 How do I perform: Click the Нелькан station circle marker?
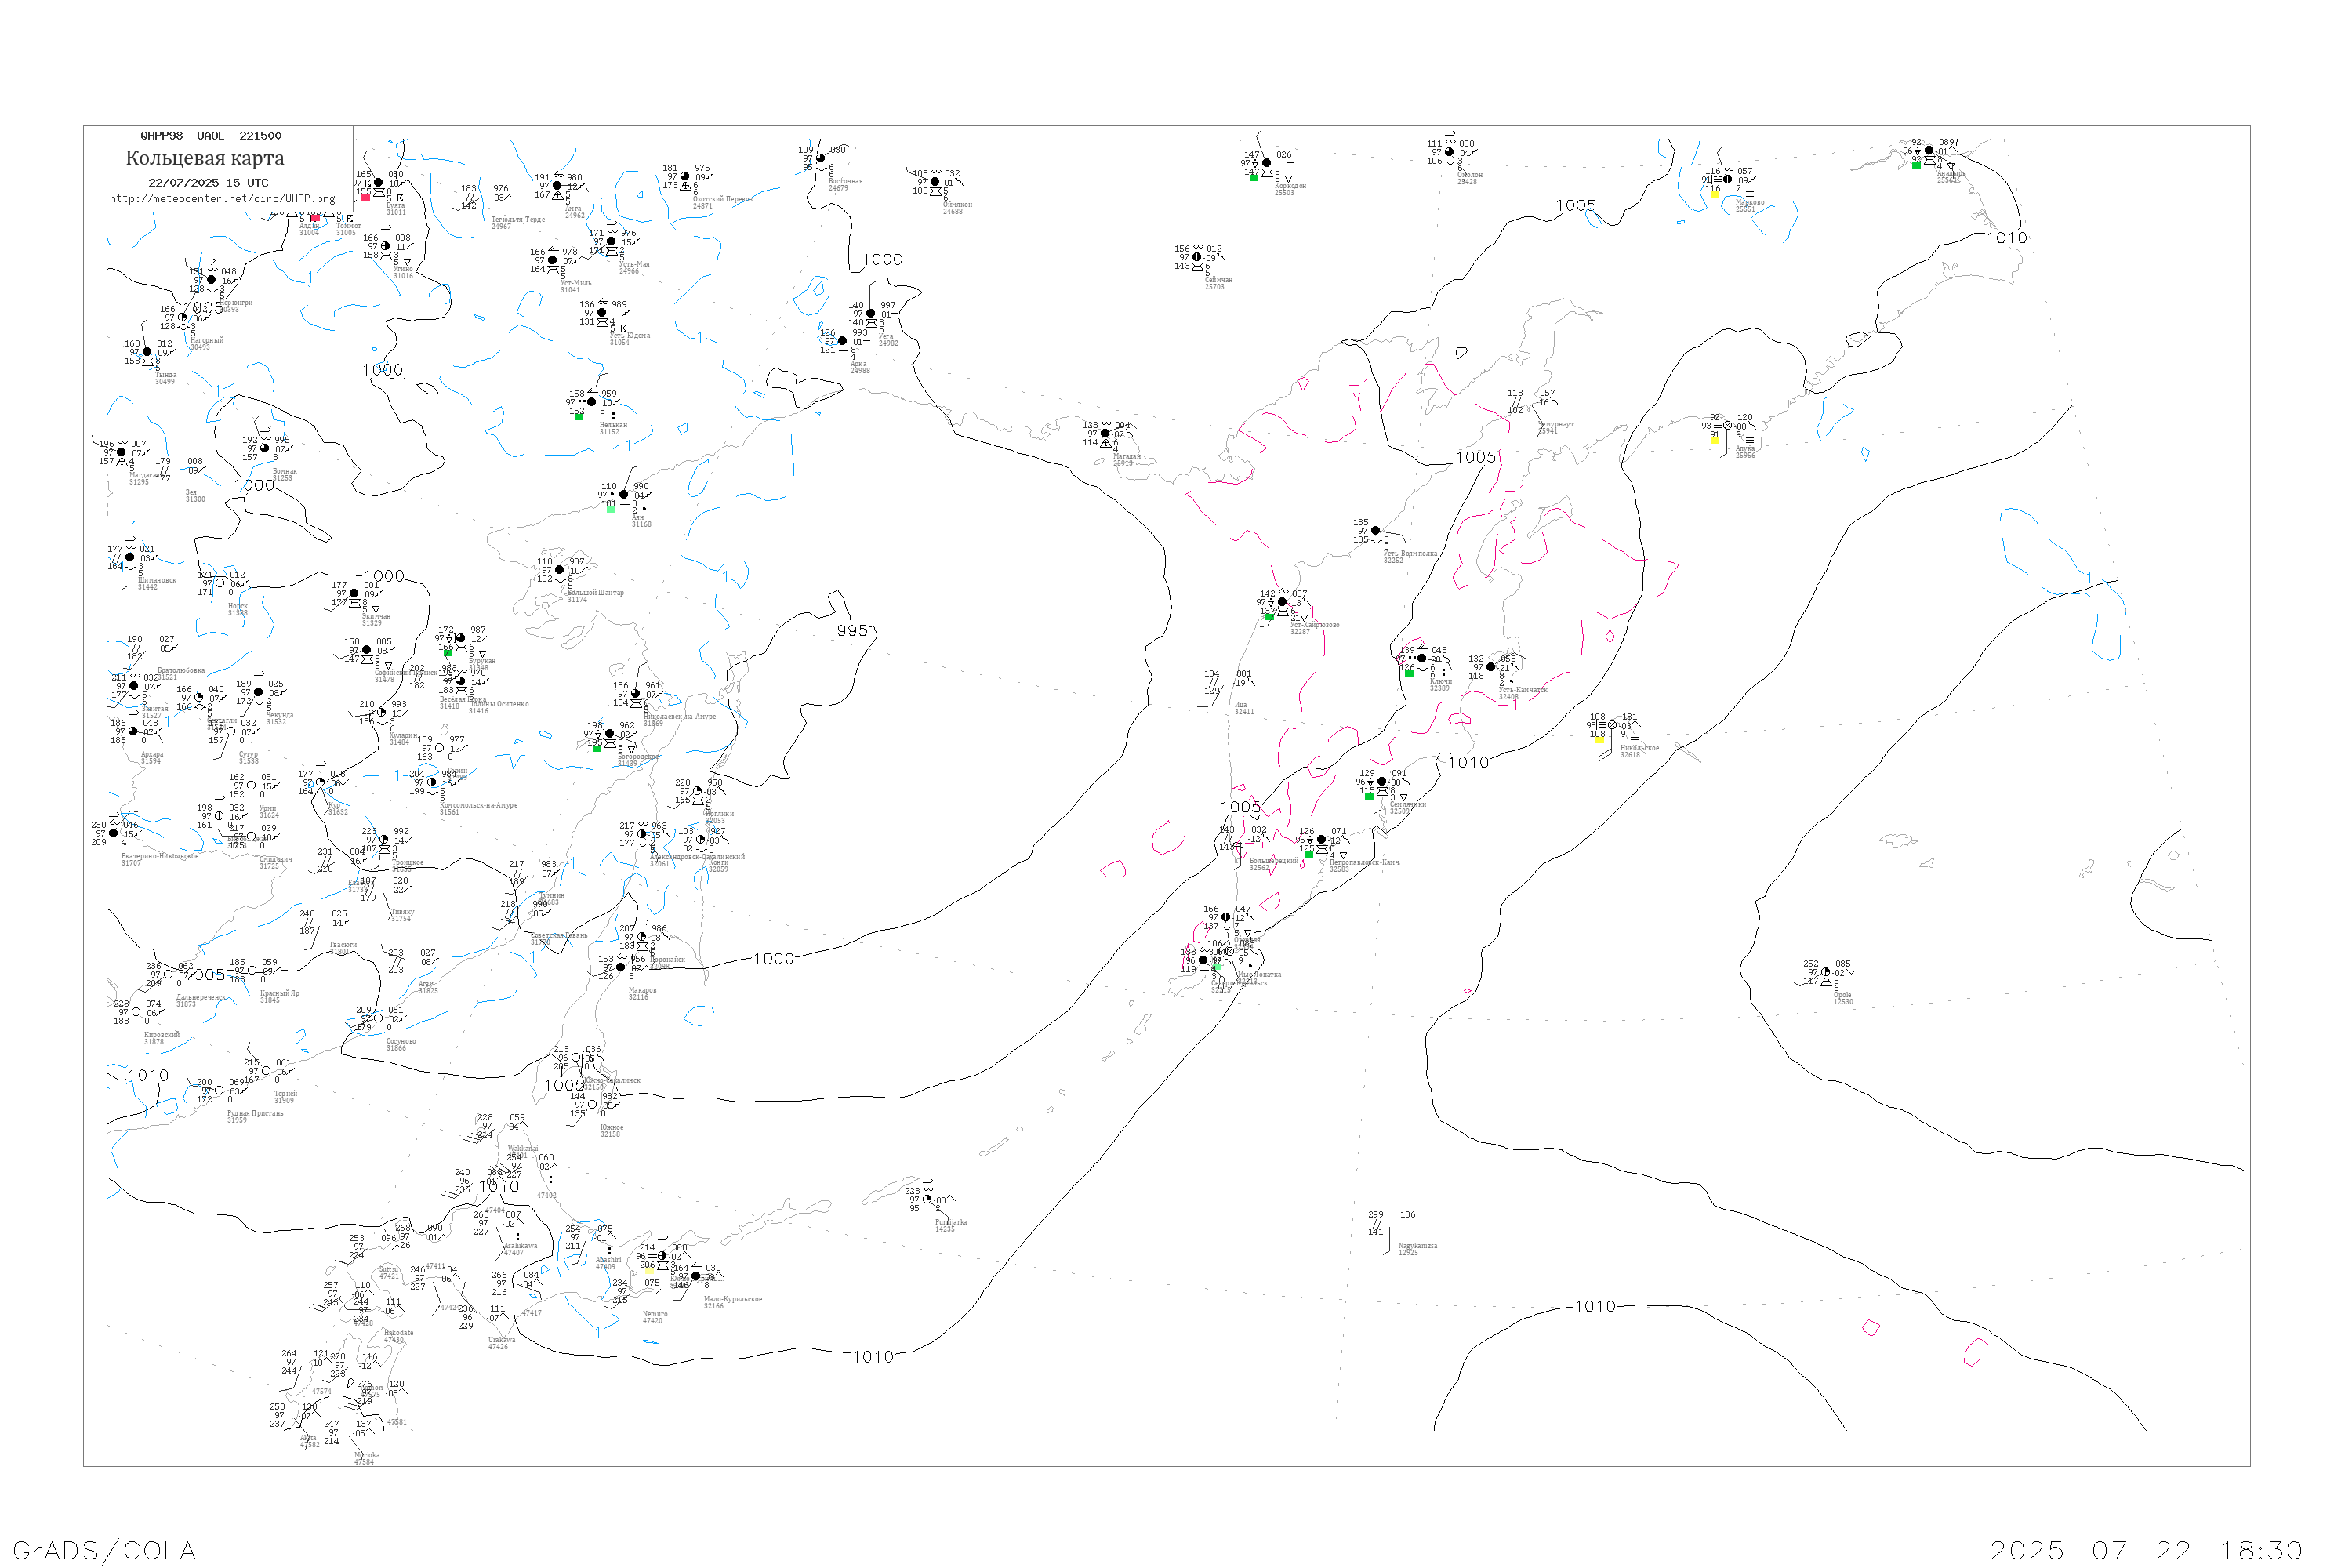592,402
